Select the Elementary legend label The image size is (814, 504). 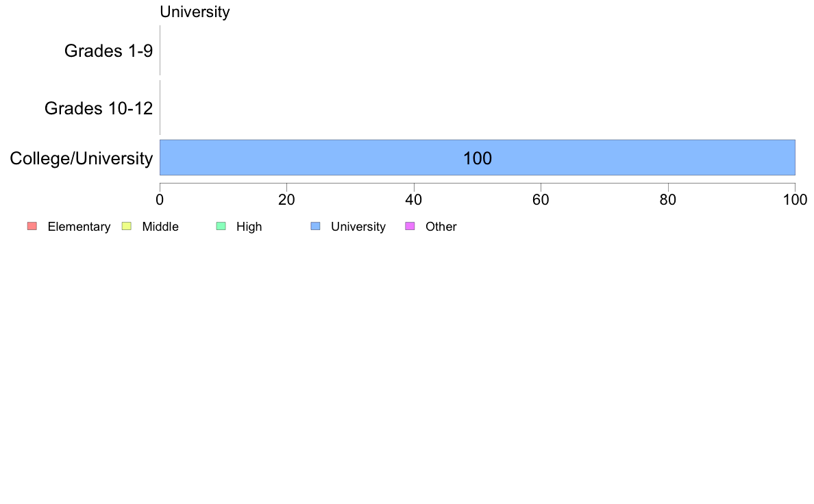click(79, 227)
